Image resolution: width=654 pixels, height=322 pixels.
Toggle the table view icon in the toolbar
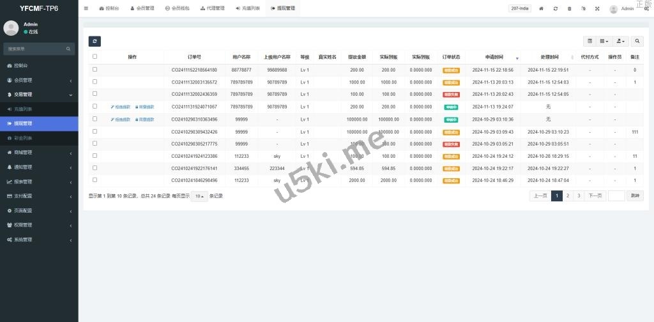pyautogui.click(x=589, y=41)
